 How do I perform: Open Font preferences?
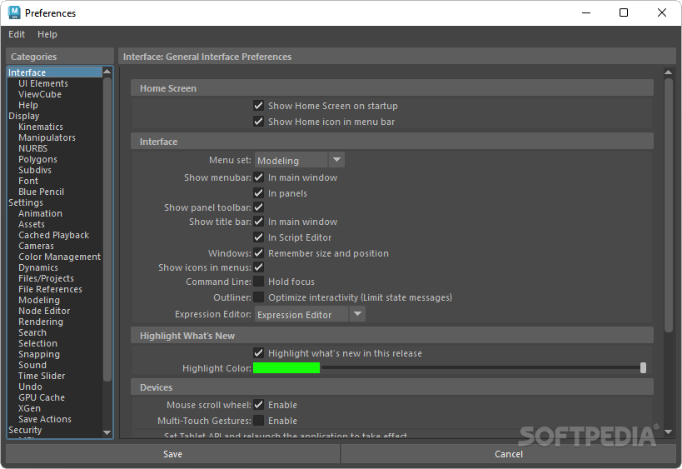point(28,181)
